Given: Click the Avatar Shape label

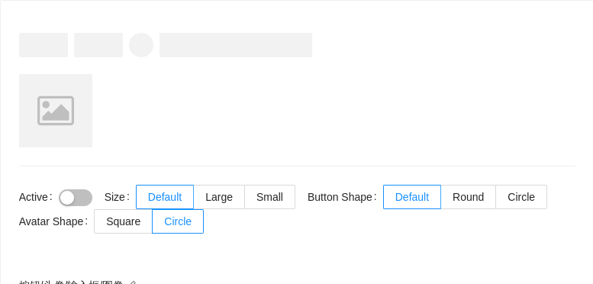Looking at the screenshot, I should pyautogui.click(x=51, y=221).
